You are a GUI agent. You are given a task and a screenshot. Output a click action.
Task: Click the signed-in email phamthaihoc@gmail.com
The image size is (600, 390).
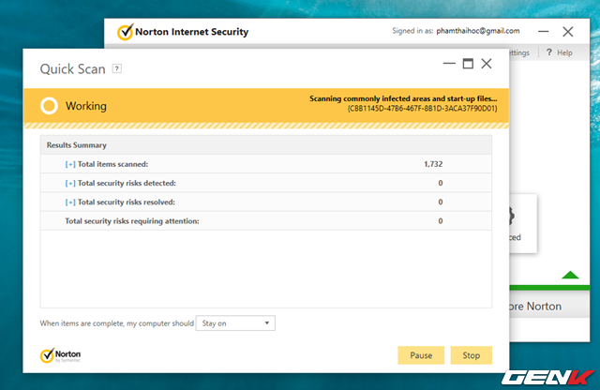pyautogui.click(x=478, y=31)
